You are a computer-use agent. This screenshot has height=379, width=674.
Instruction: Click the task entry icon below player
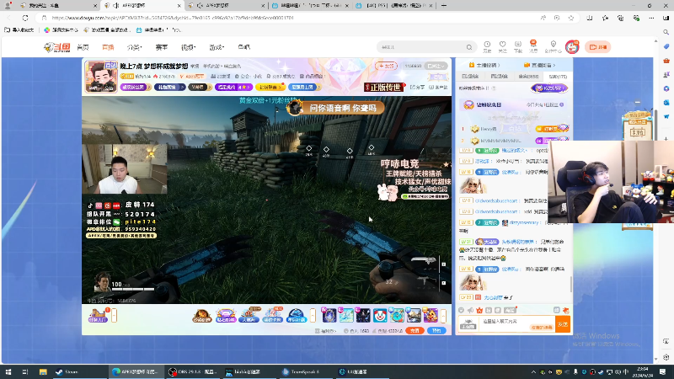[98, 315]
